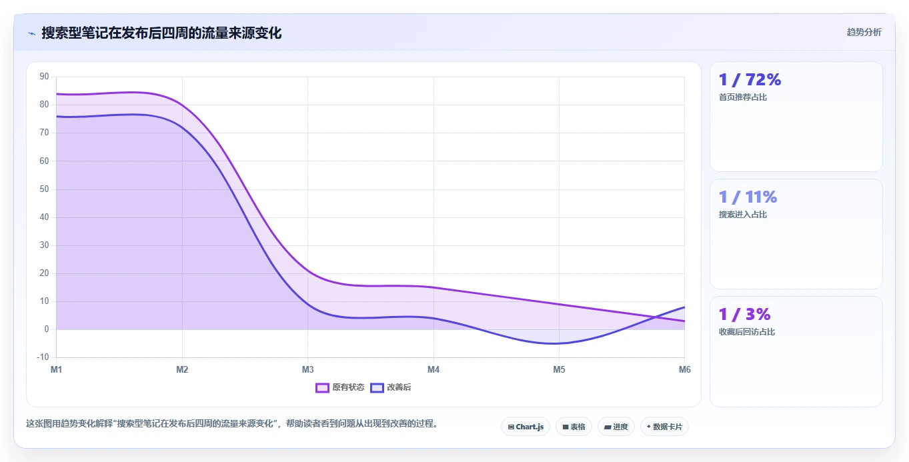The width and height of the screenshot is (909, 462).
Task: Click the 进度 chip progress icon
Action: [608, 427]
